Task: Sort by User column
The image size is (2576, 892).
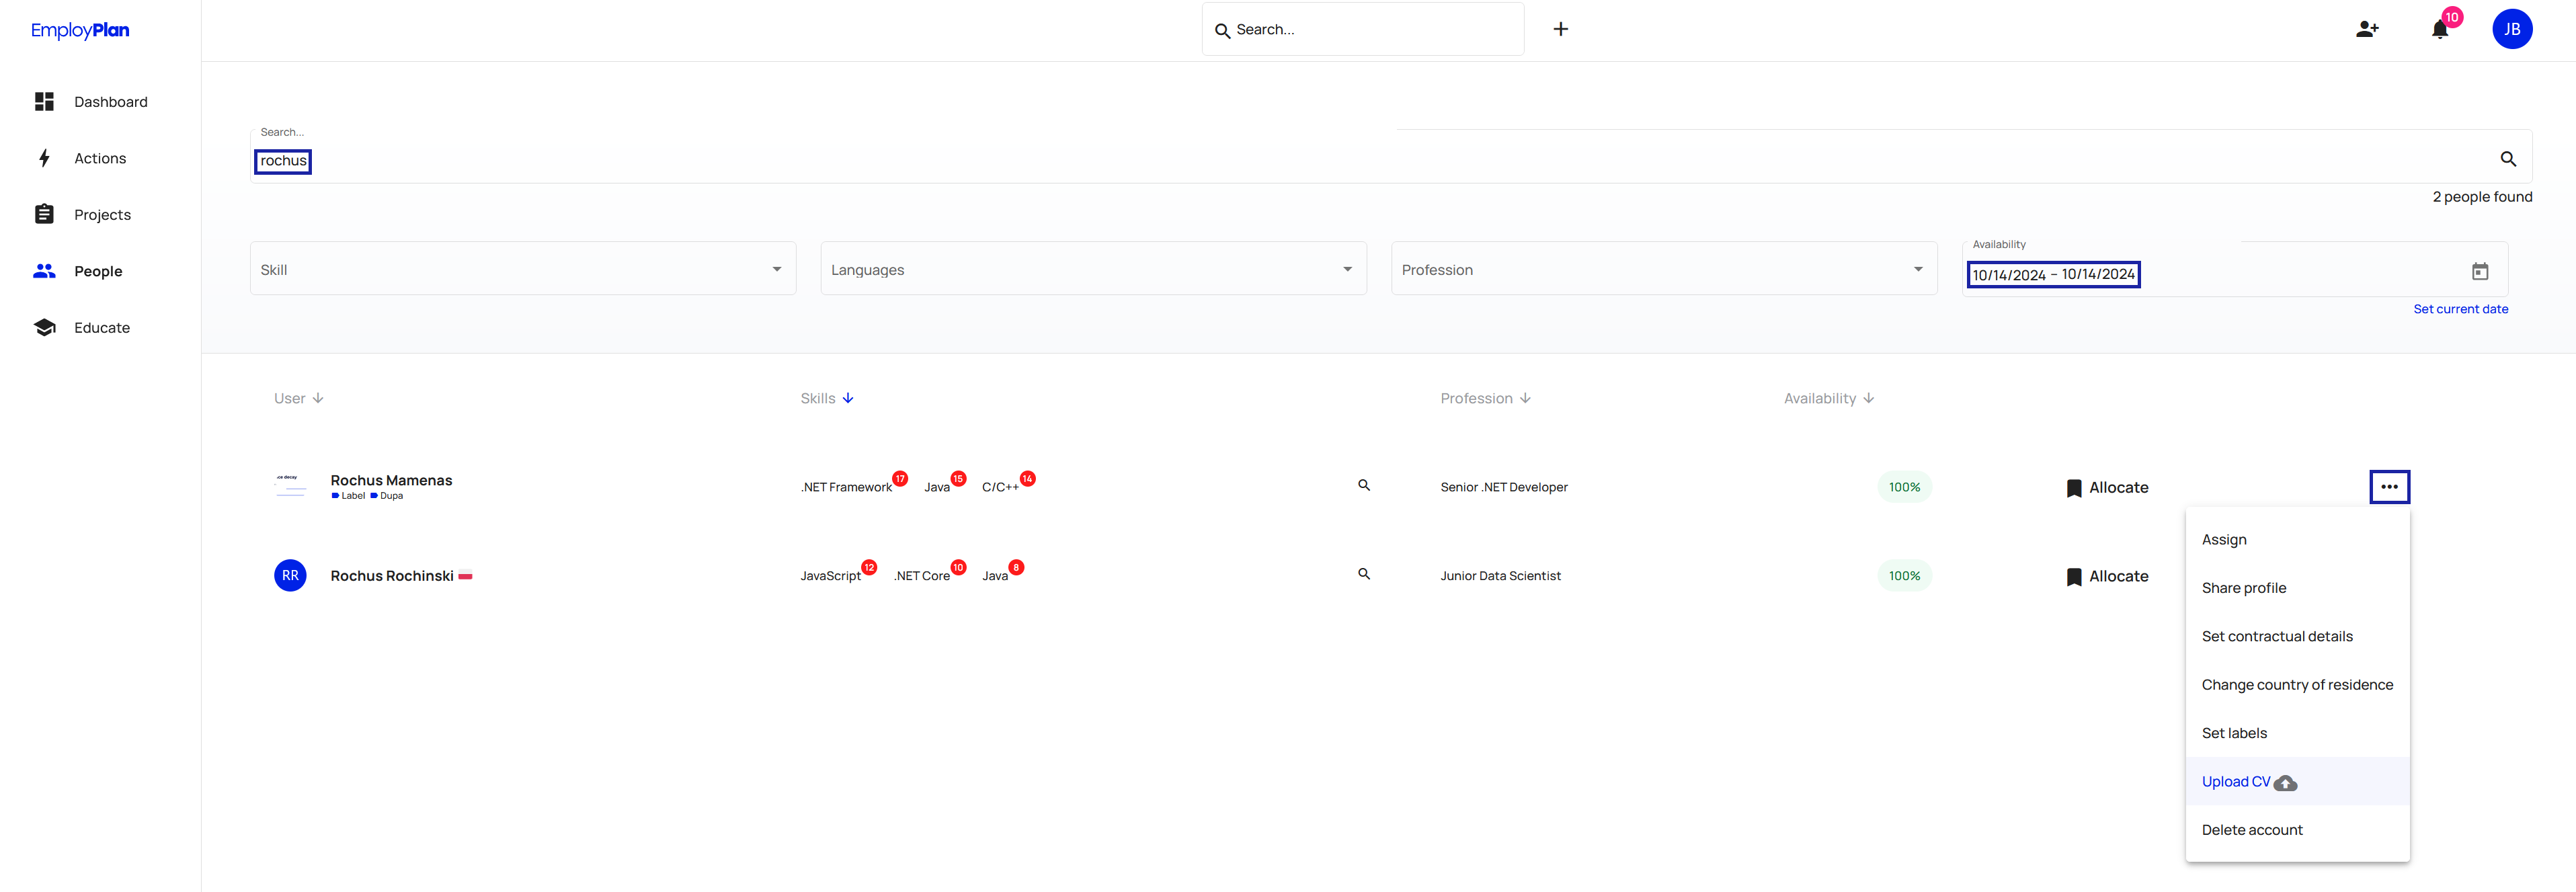Action: 299,398
